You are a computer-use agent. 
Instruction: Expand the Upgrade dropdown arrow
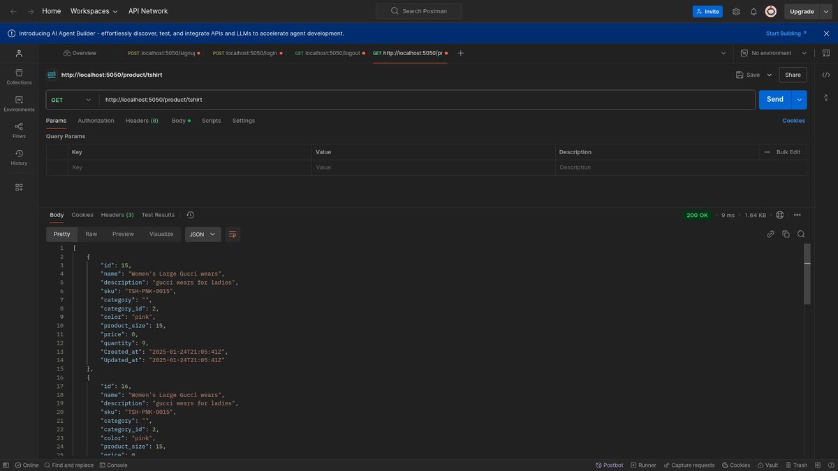(x=825, y=11)
